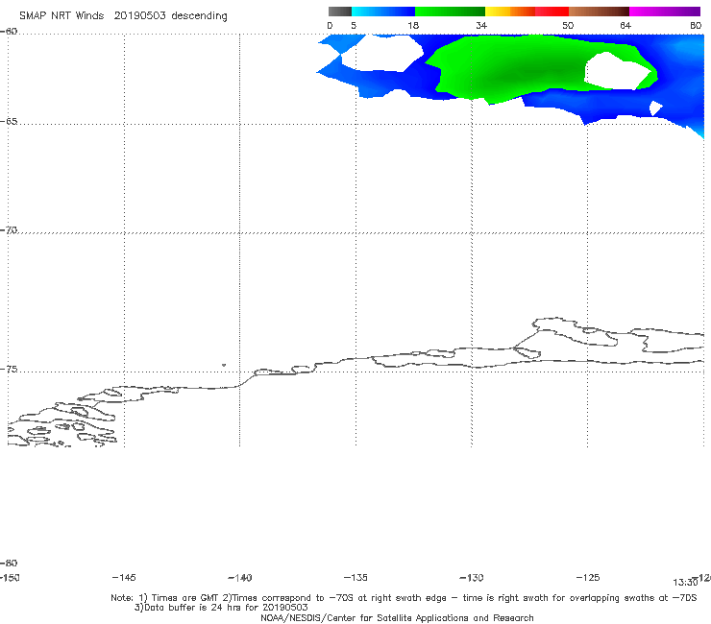Click the longitude label "-145"
Image resolution: width=711 pixels, height=624 pixels.
124,578
